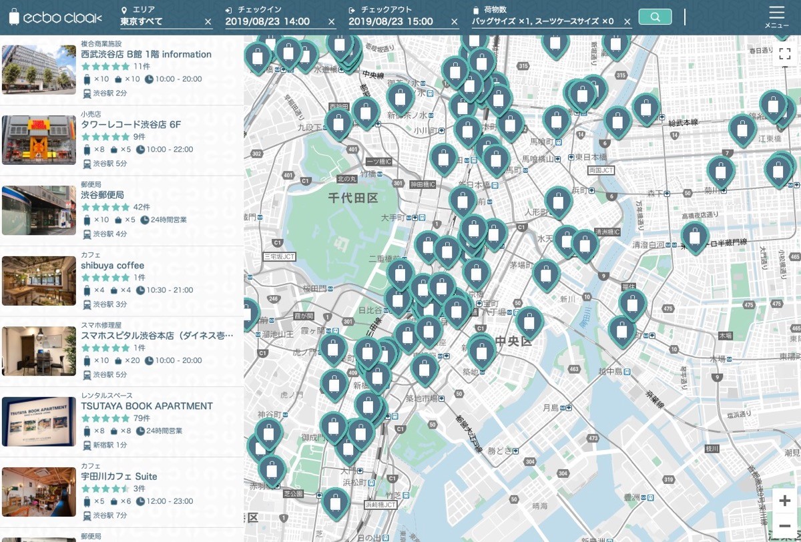Clear the エリア field with its X

(x=208, y=21)
